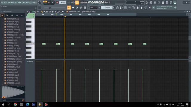Open the FILE menu
This screenshot has height=107, width=191.
(2, 3)
